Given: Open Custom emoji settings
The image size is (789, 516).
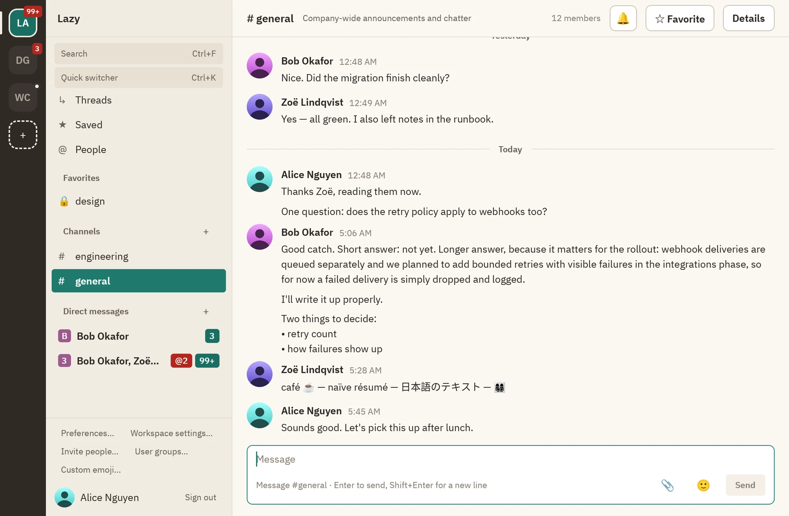Looking at the screenshot, I should pos(91,470).
